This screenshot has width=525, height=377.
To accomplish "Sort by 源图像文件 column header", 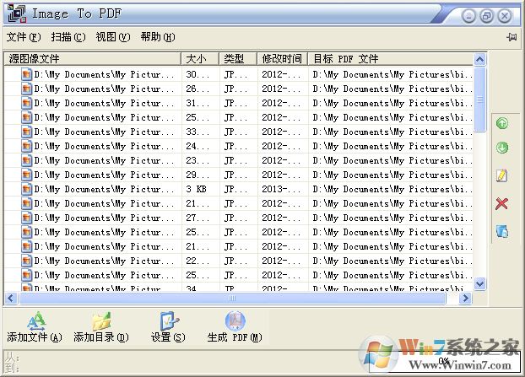I will tap(93, 59).
